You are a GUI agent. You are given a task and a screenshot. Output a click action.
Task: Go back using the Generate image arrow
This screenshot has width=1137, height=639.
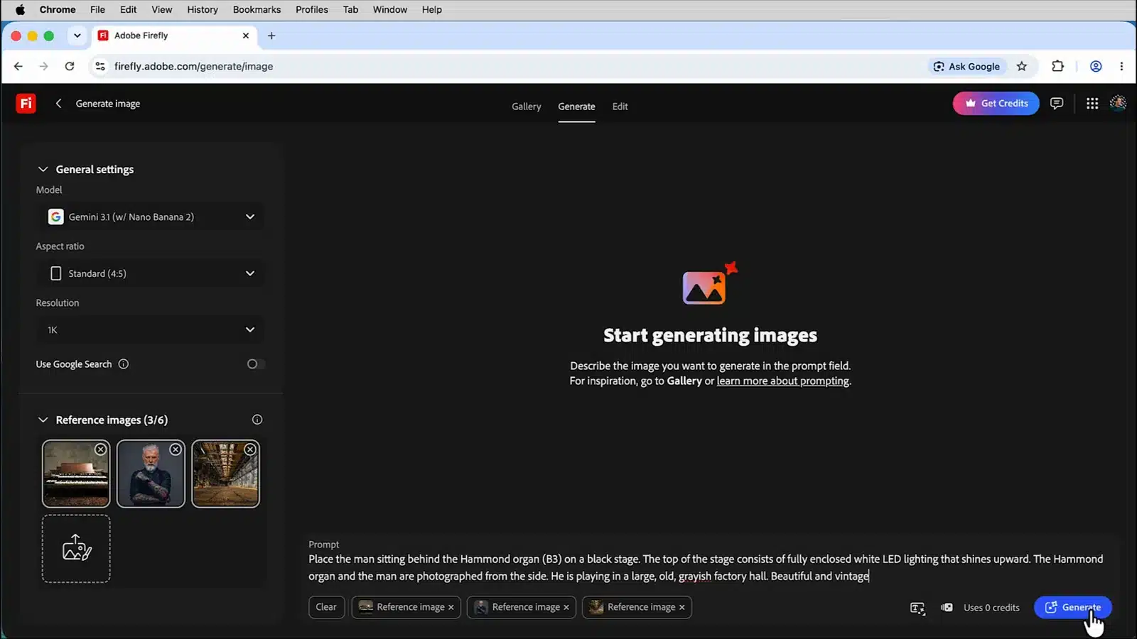point(59,104)
